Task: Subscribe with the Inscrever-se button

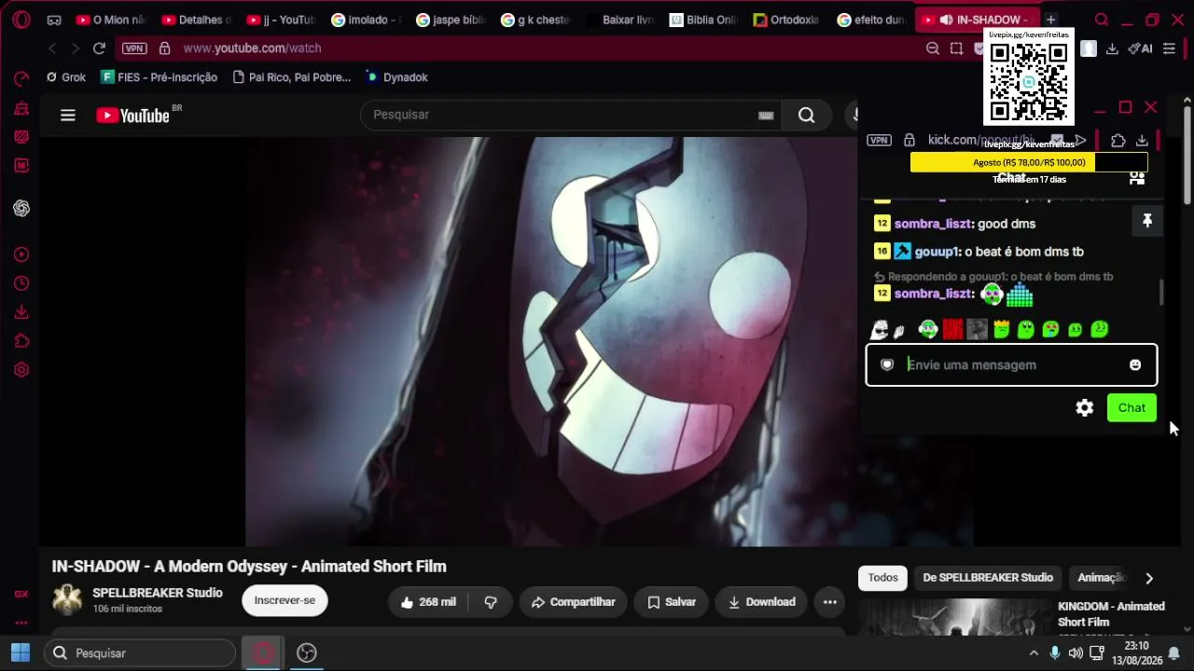Action: click(285, 600)
